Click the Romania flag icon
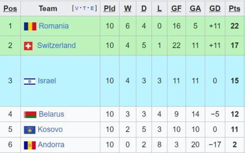Image resolution: width=245 pixels, height=153 pixels. (x=30, y=26)
